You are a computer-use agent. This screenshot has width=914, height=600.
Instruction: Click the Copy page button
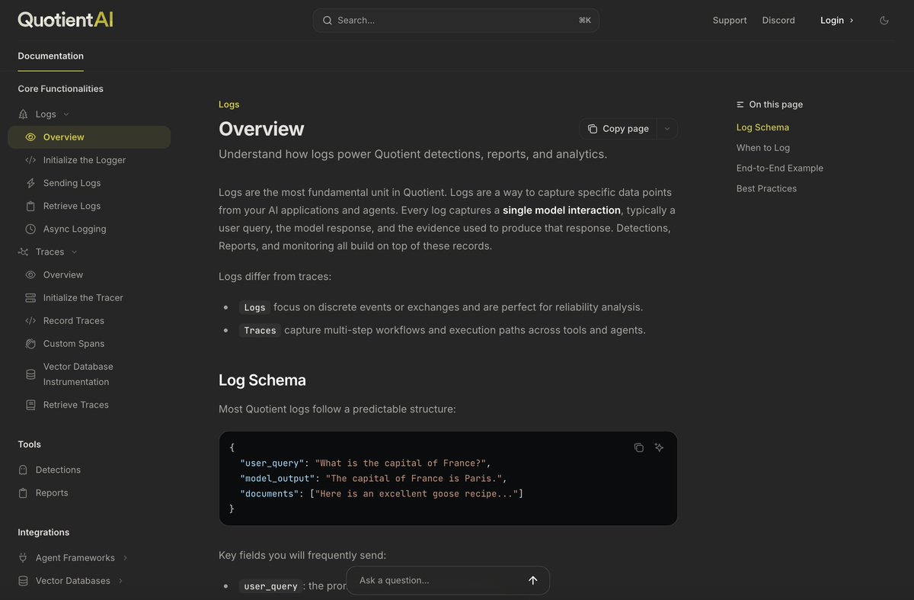618,129
